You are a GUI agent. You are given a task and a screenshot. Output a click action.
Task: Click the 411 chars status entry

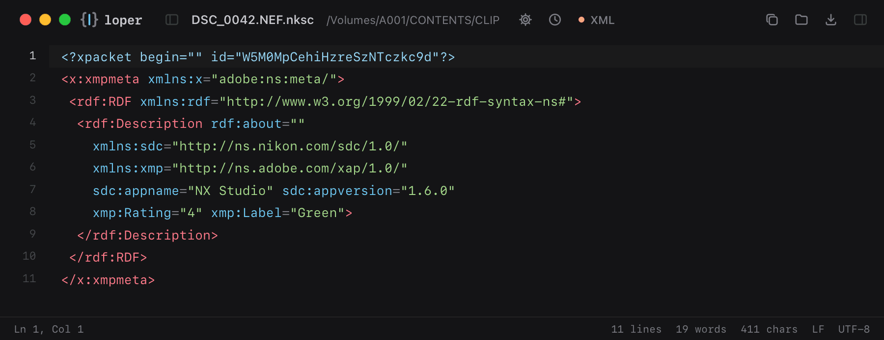[x=769, y=329]
